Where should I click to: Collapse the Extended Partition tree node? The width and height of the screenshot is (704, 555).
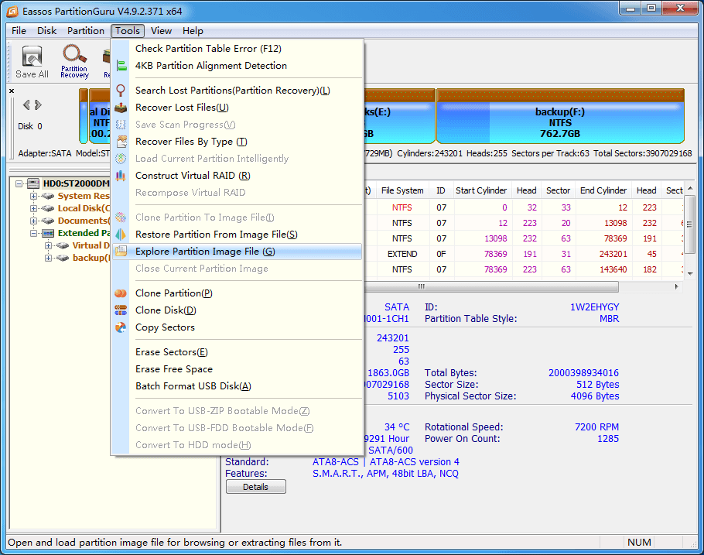click(34, 233)
